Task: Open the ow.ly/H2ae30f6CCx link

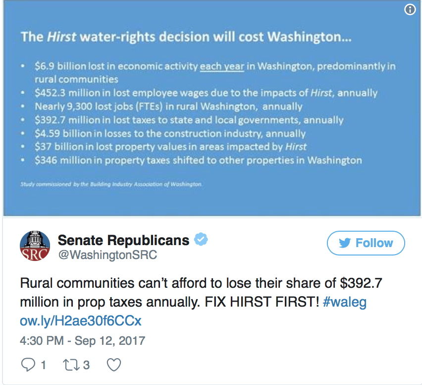Action: (80, 321)
